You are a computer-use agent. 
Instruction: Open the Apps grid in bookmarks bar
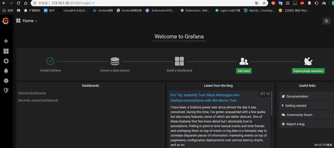[8, 10]
